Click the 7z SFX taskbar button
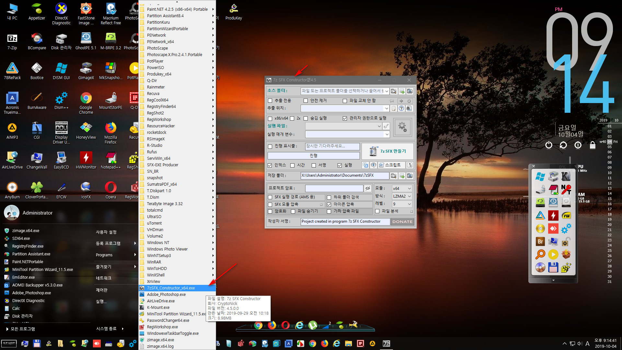 point(386,344)
